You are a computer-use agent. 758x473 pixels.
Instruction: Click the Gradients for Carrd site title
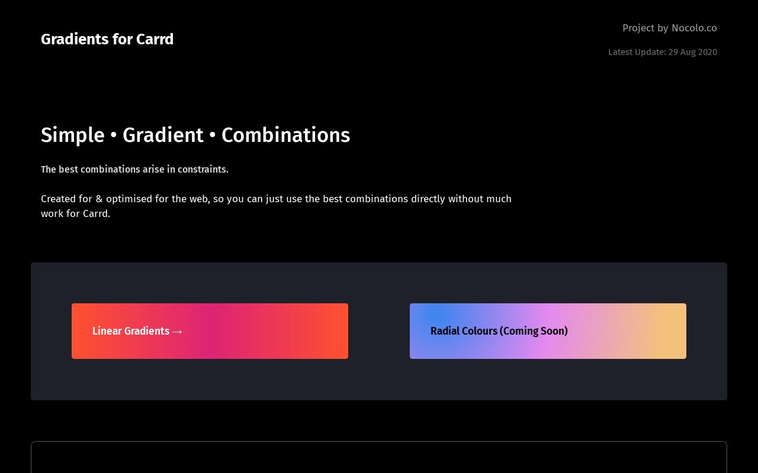pos(107,39)
